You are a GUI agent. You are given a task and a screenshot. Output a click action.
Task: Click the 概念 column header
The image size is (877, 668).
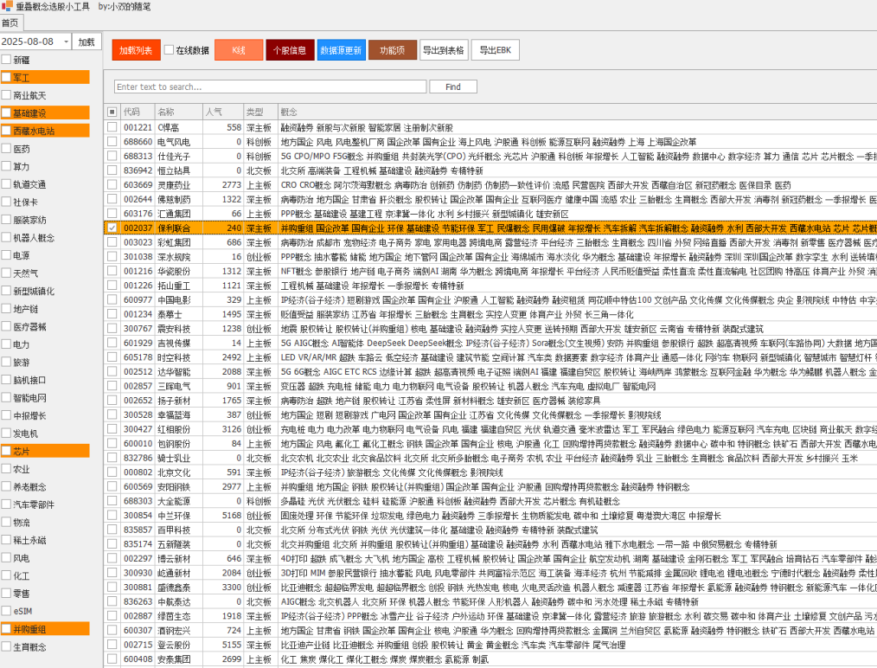pyautogui.click(x=576, y=112)
